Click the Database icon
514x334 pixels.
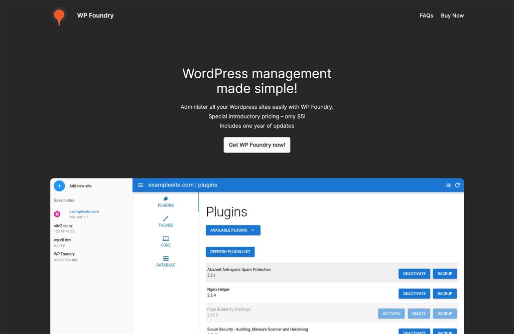(x=166, y=258)
